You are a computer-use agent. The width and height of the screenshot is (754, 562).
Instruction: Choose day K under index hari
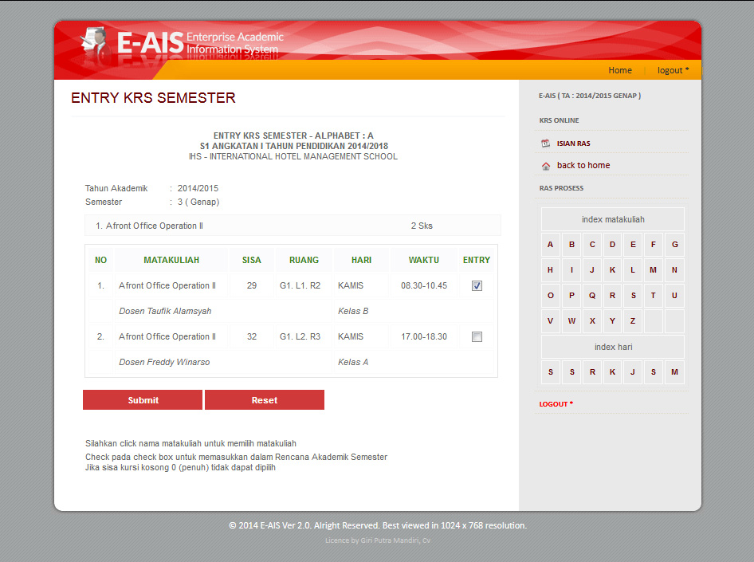click(x=612, y=372)
